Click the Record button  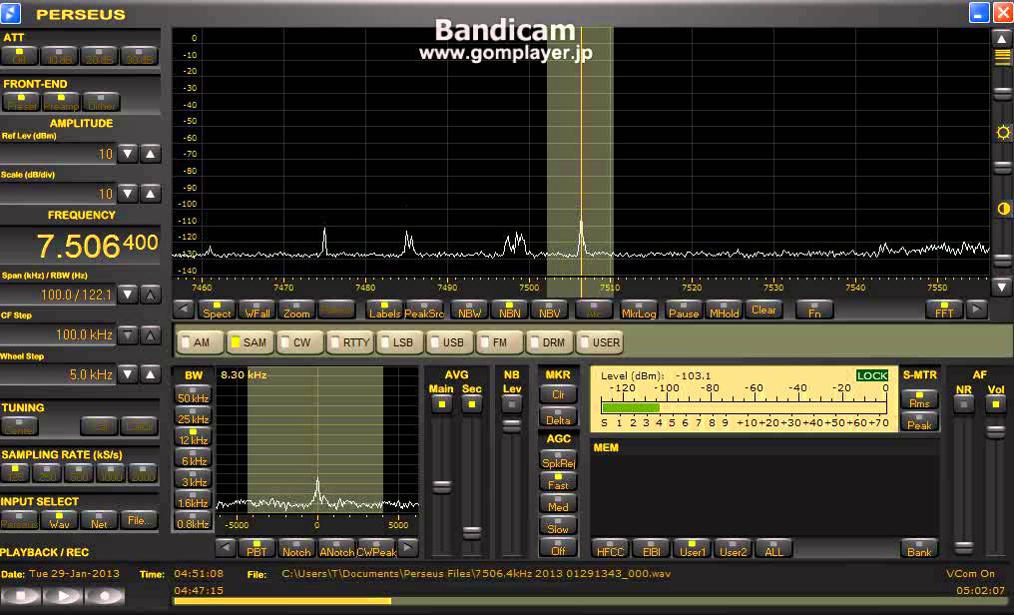pos(104,596)
